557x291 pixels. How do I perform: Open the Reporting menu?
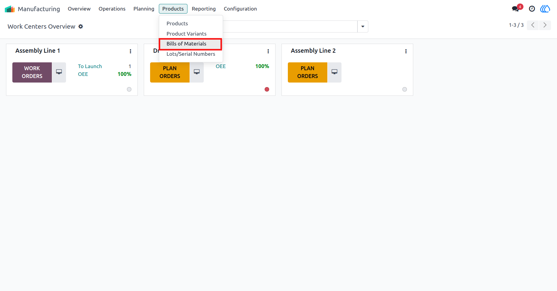pyautogui.click(x=204, y=9)
